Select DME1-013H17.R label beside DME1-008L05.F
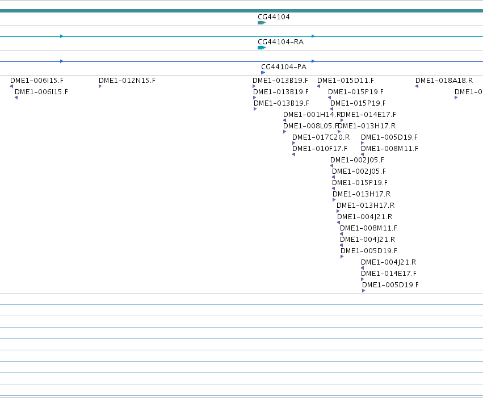 367,126
